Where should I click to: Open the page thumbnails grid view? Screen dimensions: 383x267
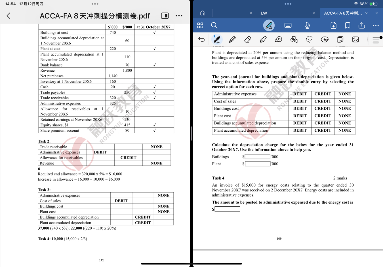click(x=200, y=25)
